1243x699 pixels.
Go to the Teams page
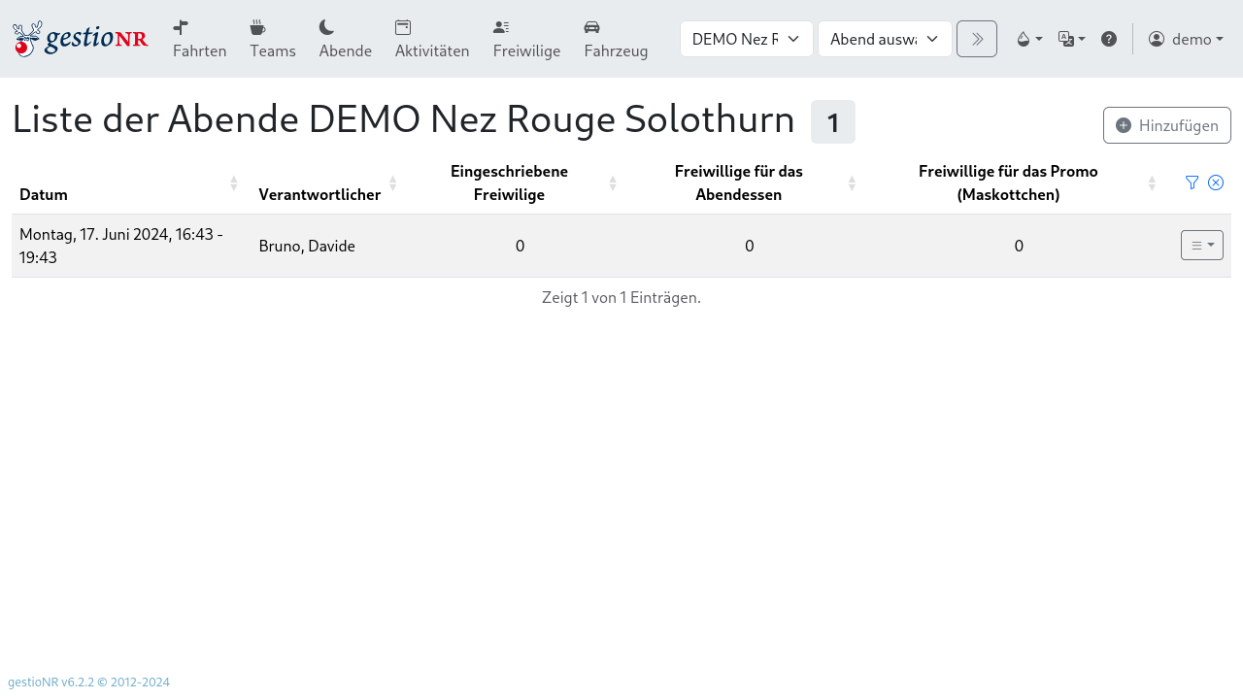[272, 39]
